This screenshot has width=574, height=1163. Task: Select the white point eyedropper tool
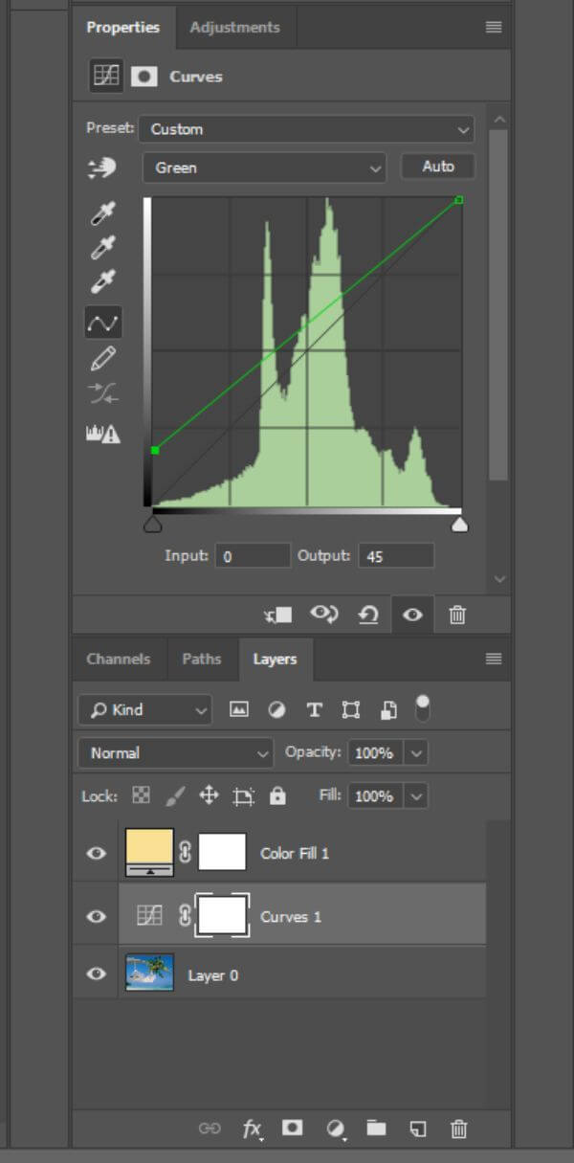pos(102,282)
